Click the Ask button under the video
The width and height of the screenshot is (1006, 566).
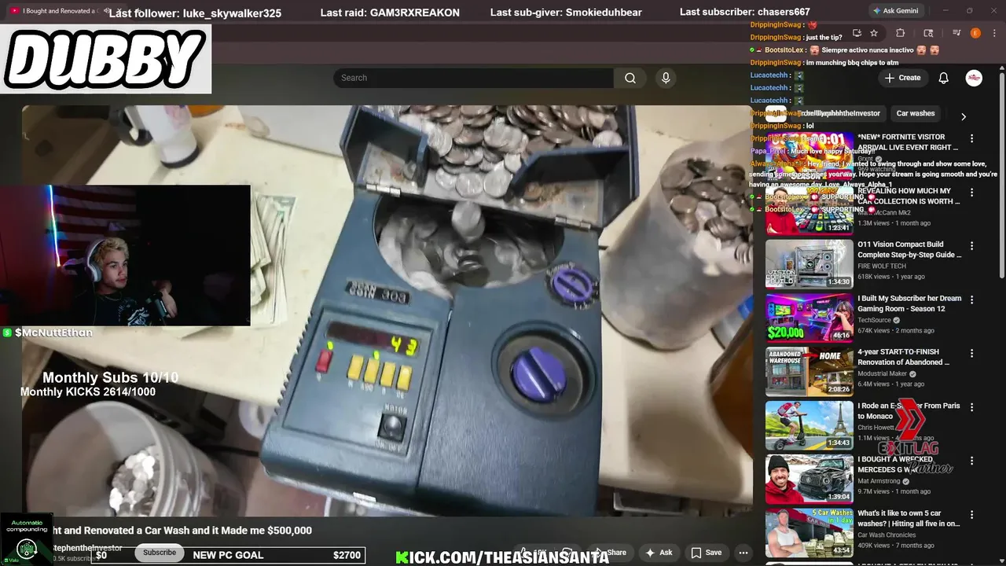[x=659, y=553]
